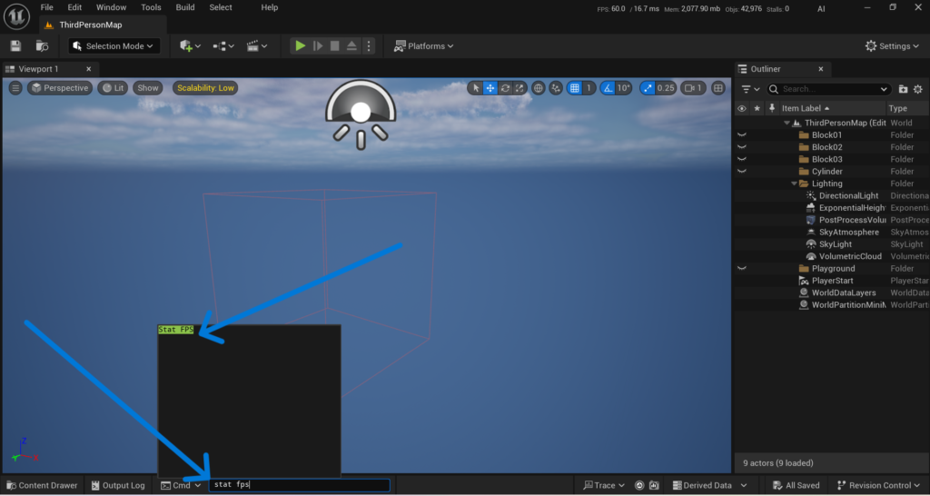Click the Eject playback button

351,45
